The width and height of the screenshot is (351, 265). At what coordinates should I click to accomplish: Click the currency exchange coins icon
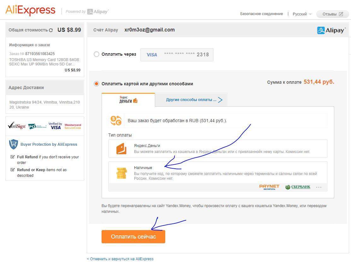click(x=116, y=121)
